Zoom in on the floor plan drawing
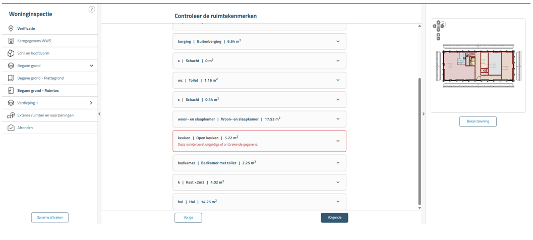This screenshot has width=533, height=240. click(438, 34)
